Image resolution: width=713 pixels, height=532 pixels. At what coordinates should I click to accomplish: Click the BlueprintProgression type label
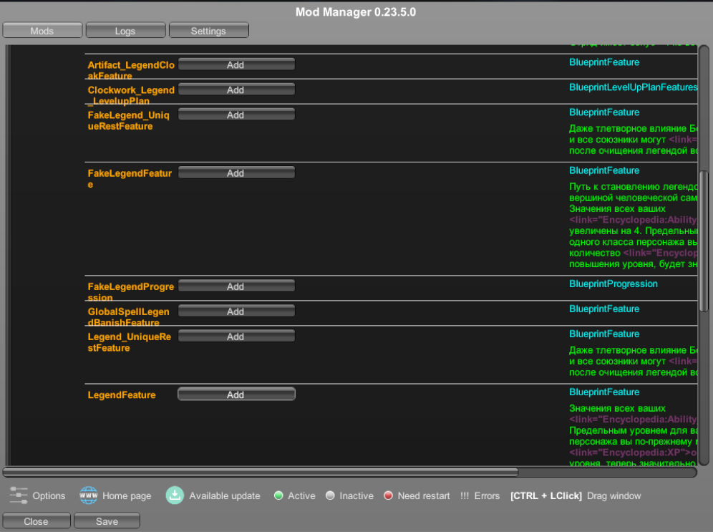[x=613, y=284]
